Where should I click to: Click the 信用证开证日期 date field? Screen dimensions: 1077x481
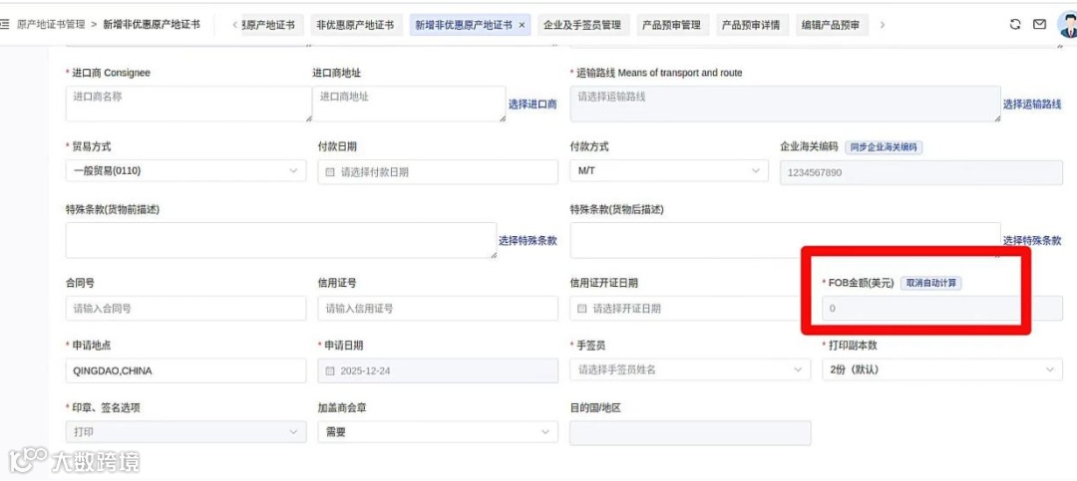point(690,309)
